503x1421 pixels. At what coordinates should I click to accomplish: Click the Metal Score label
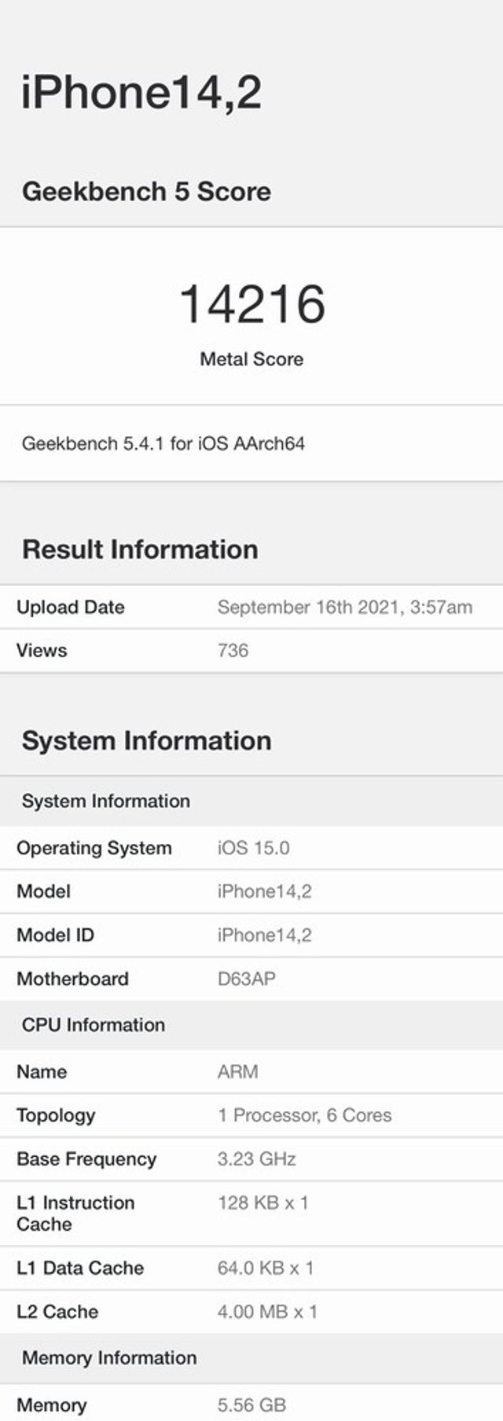[251, 359]
